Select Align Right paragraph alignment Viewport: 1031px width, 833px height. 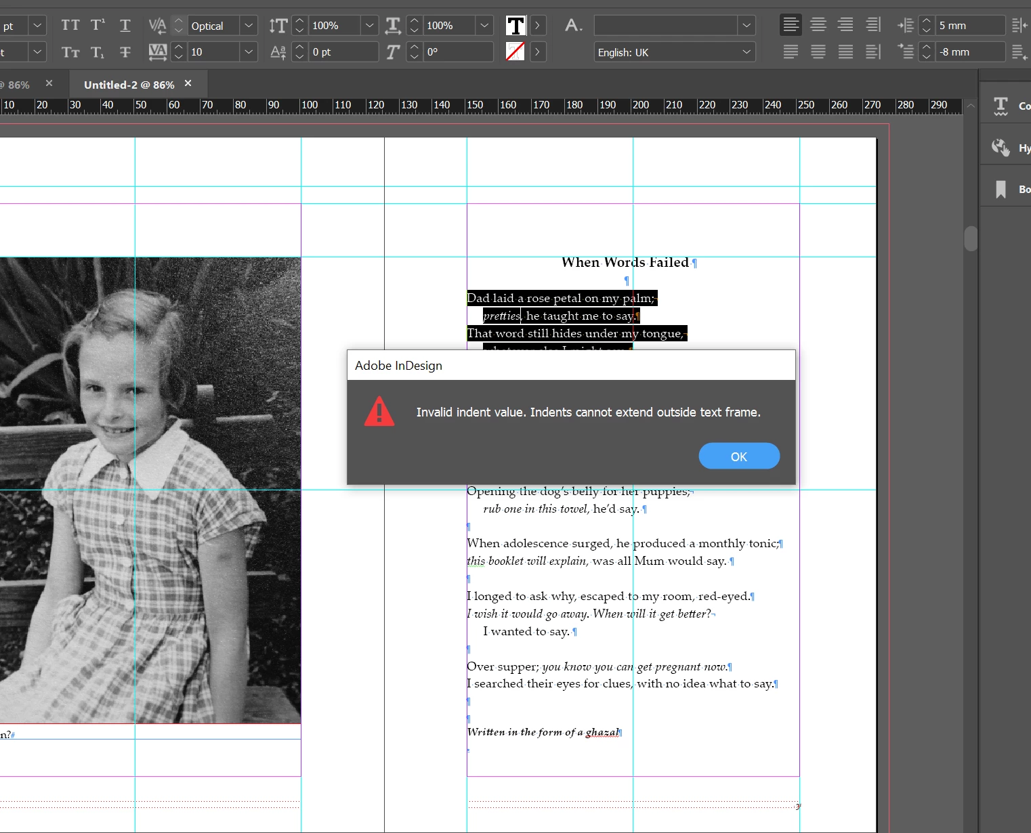point(845,26)
